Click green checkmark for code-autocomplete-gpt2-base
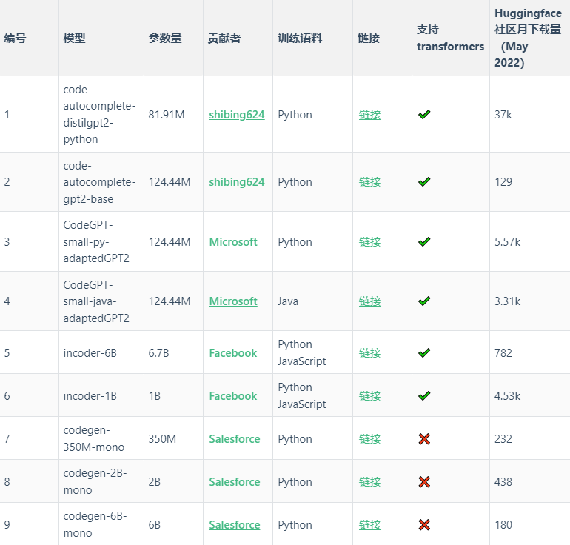 click(x=424, y=181)
